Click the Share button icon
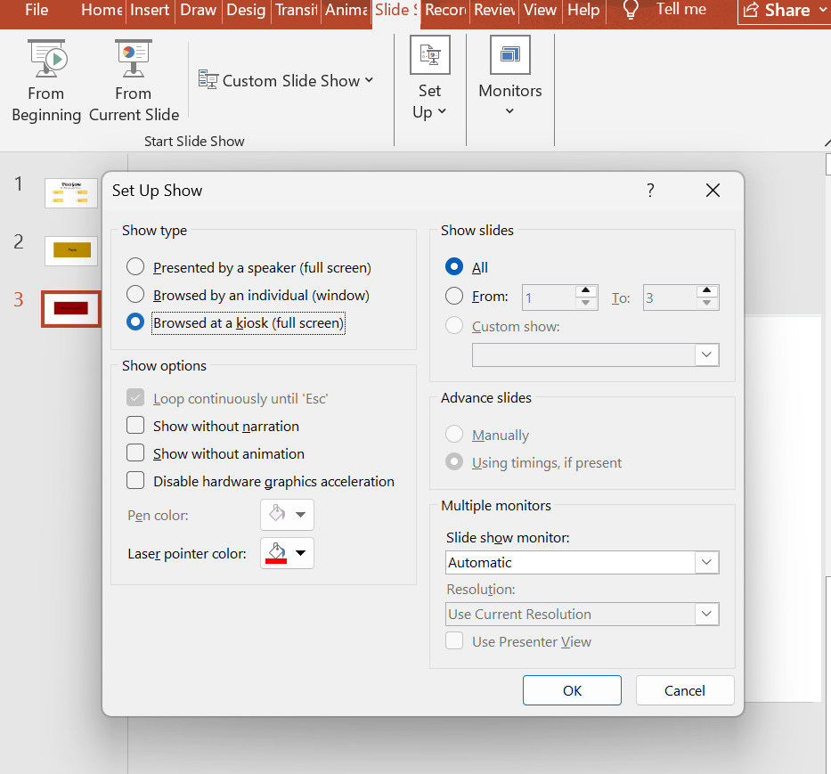 pos(752,11)
